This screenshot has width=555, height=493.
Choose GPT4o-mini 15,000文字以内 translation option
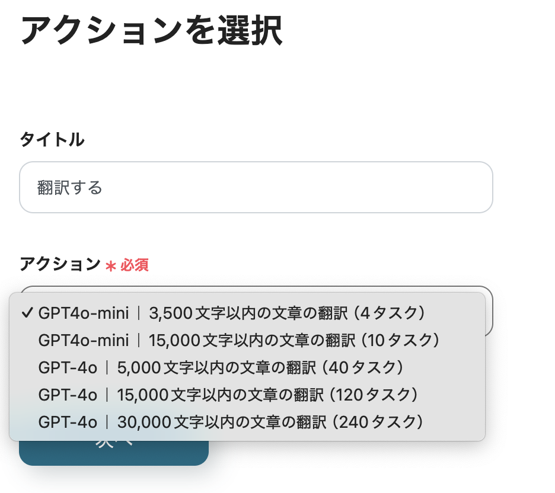[x=238, y=340]
